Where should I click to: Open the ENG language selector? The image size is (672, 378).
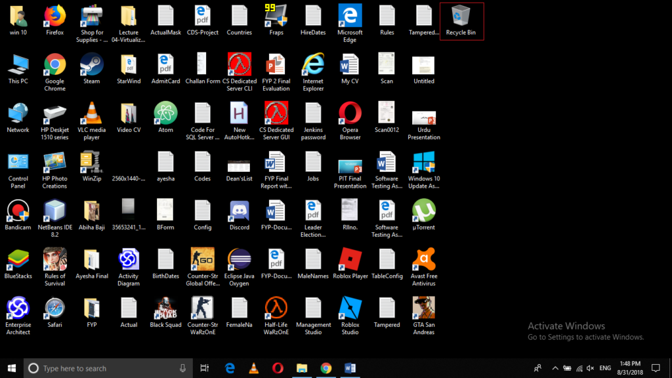pos(605,368)
